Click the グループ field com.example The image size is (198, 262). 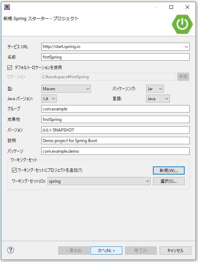pyautogui.click(x=115, y=109)
